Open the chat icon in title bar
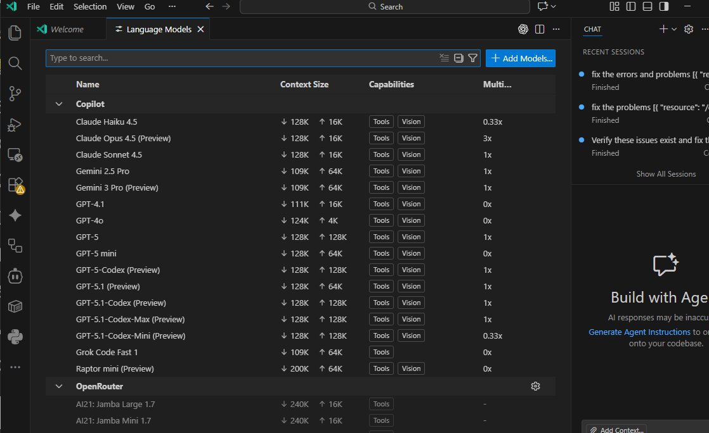This screenshot has width=709, height=433. click(542, 6)
